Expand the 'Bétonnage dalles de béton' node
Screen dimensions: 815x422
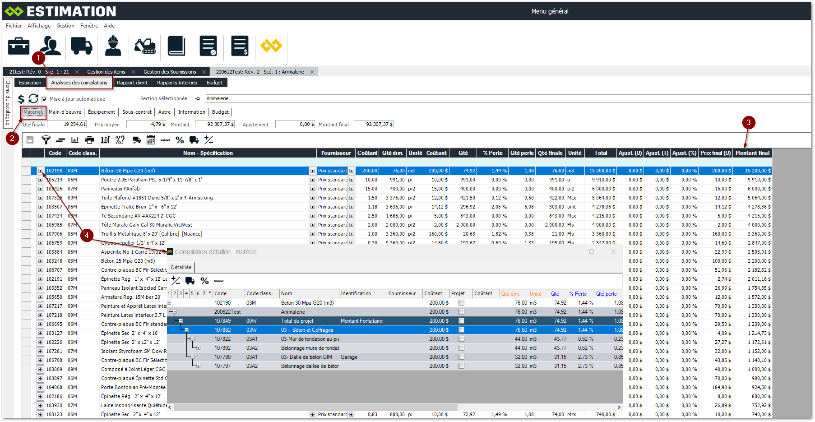[198, 366]
